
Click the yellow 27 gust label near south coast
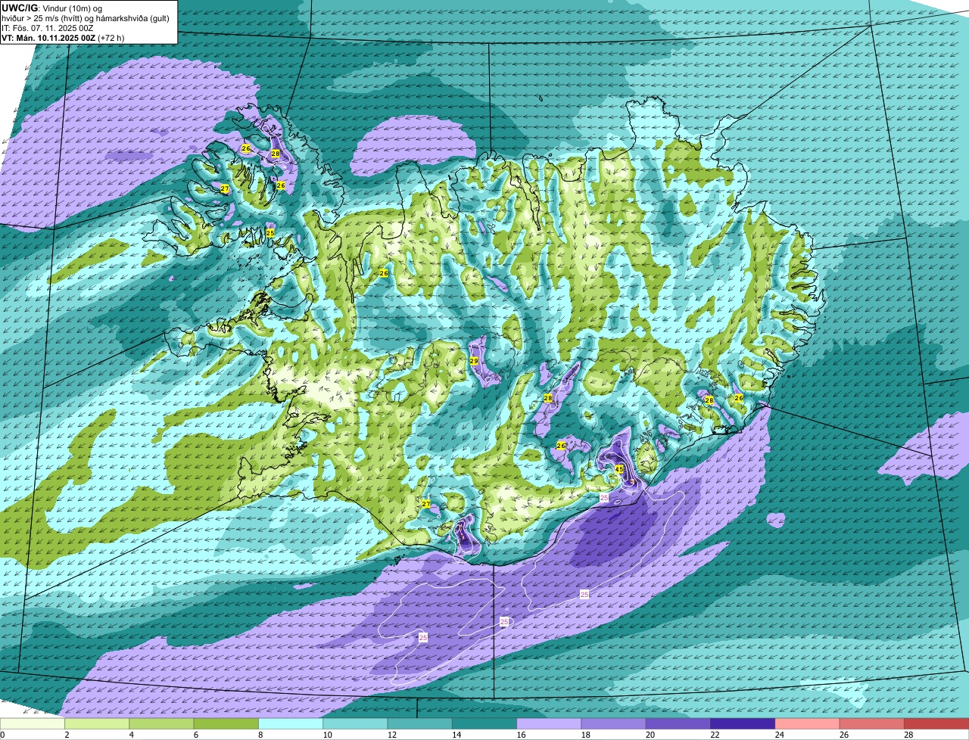click(x=426, y=504)
